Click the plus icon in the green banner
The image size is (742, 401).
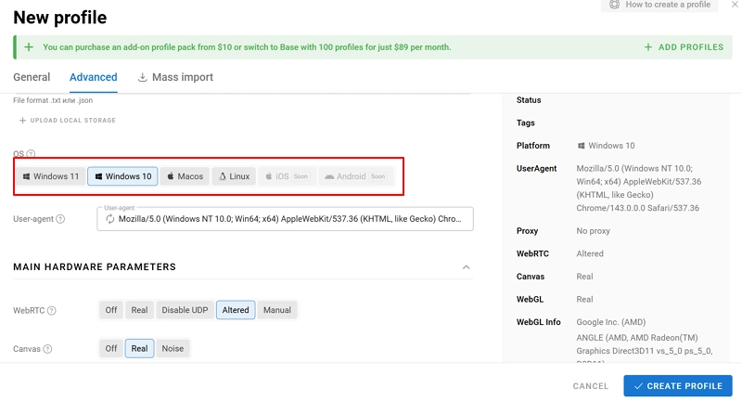tap(29, 47)
